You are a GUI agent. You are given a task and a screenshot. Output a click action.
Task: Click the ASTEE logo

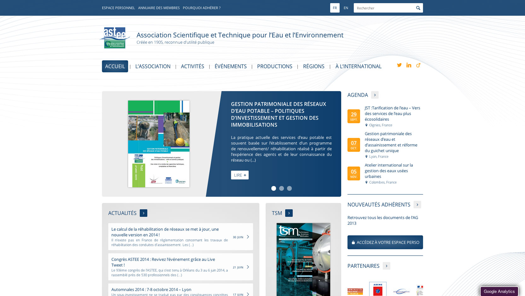click(115, 38)
